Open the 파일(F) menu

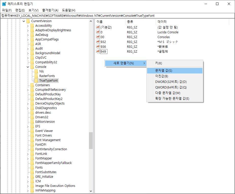coord(7,10)
